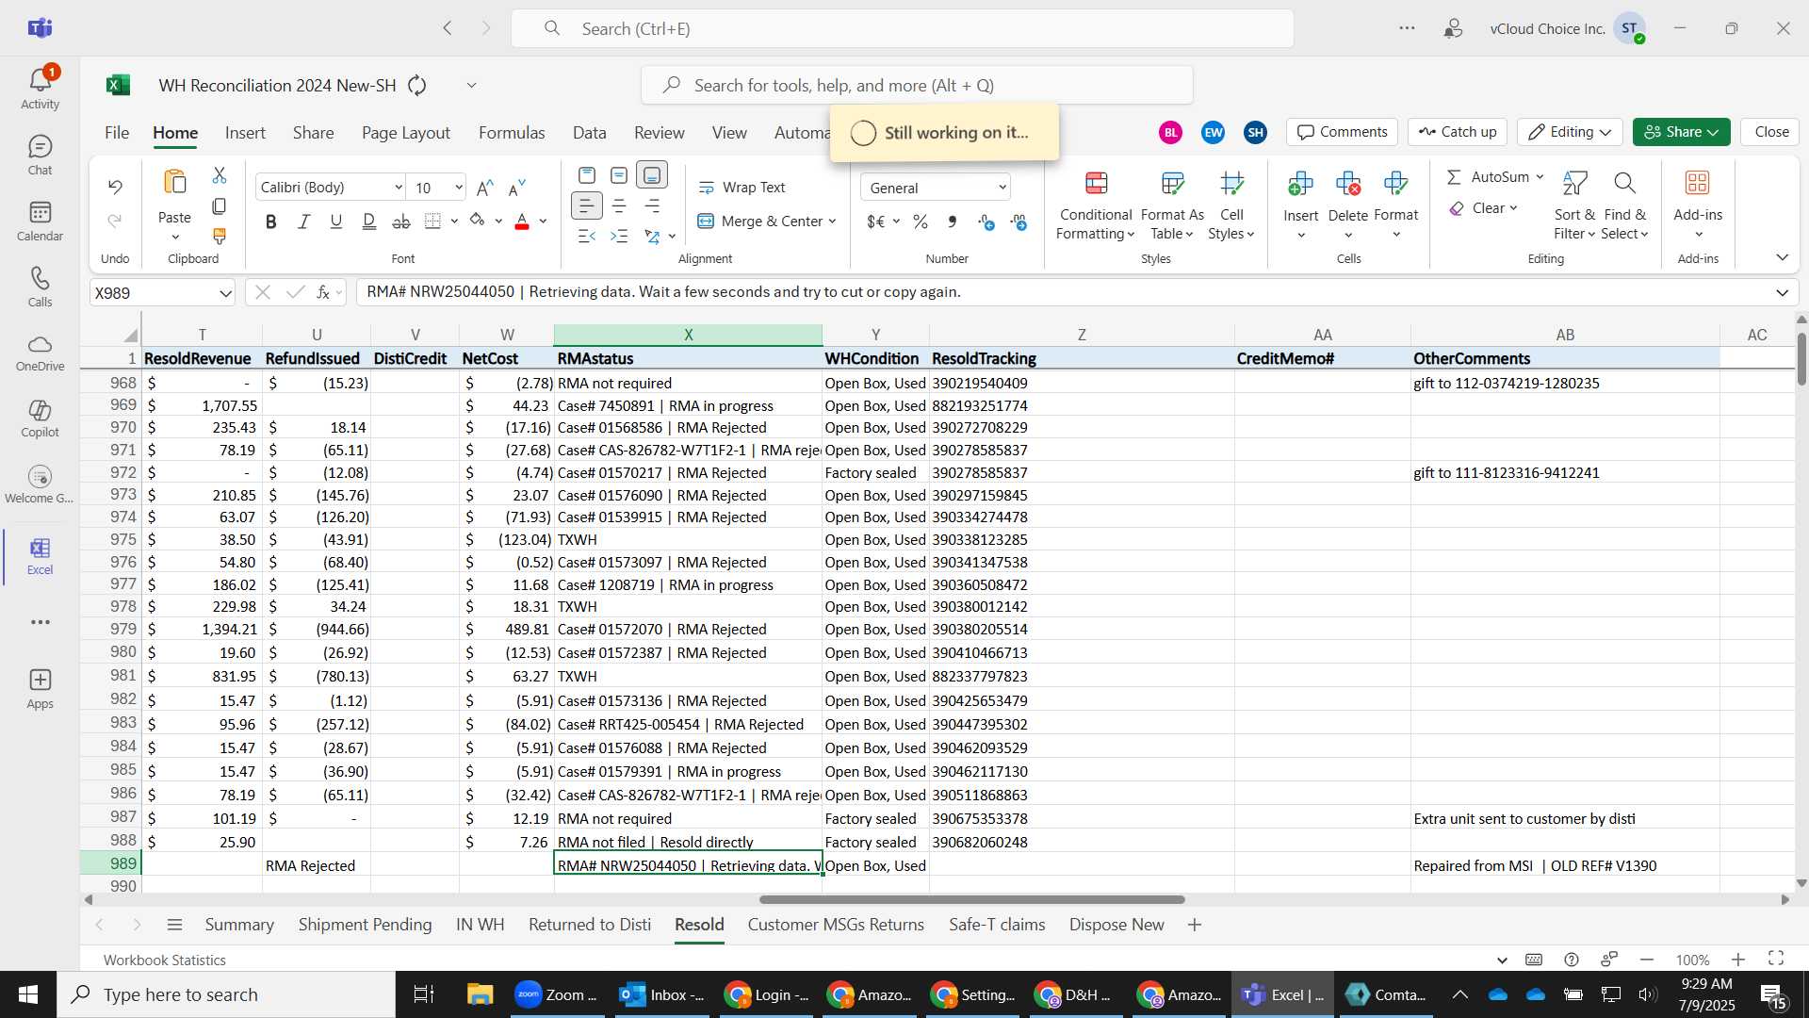Screen dimensions: 1809x1018
Task: Open Outlook Inbox on taskbar
Action: [x=663, y=994]
